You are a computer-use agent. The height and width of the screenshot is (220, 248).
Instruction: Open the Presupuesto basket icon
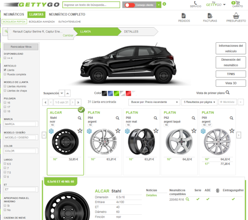pos(236,16)
